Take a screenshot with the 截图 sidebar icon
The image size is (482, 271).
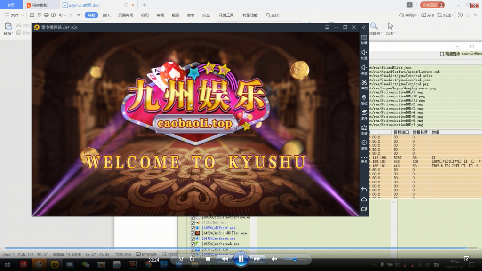pyautogui.click(x=364, y=82)
